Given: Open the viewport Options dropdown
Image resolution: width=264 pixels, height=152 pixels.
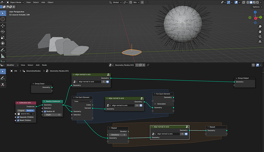Looking at the screenshot, I should click(257, 7).
